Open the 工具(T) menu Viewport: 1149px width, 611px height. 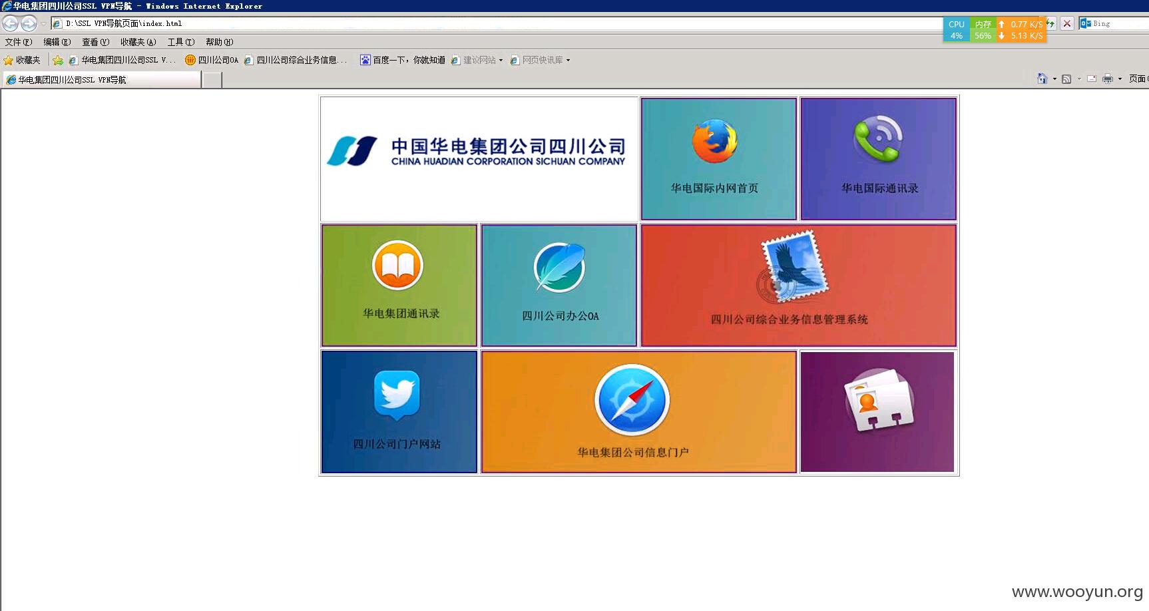(181, 42)
